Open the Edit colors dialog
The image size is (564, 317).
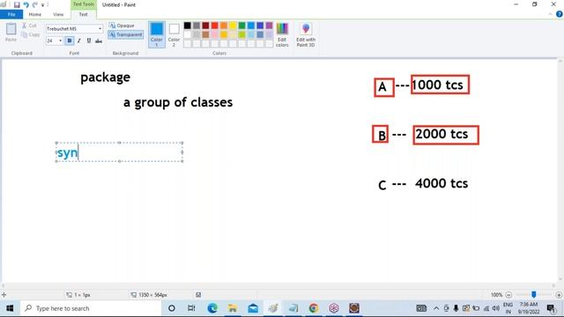[282, 34]
